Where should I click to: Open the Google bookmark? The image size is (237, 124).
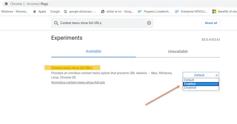click(x=55, y=11)
